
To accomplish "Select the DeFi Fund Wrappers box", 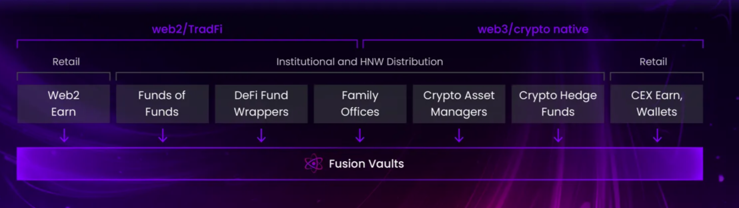I will [x=261, y=104].
